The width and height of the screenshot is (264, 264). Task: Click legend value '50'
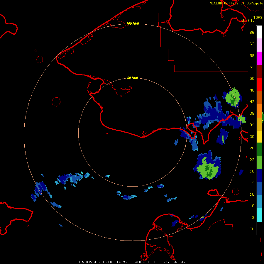pyautogui.click(x=252, y=79)
